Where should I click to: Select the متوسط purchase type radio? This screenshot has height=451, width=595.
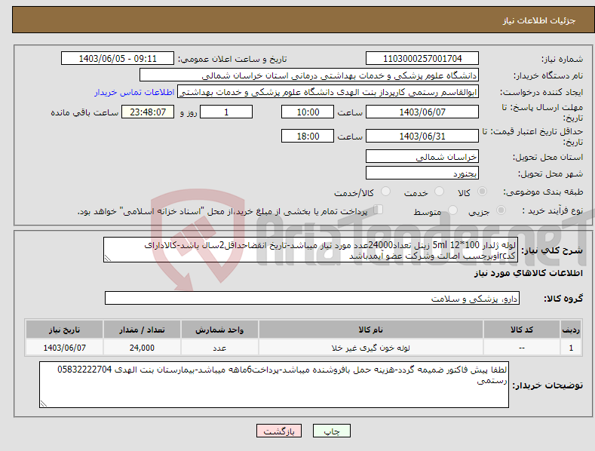(x=452, y=210)
